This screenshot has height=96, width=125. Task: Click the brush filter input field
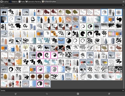point(61,5)
